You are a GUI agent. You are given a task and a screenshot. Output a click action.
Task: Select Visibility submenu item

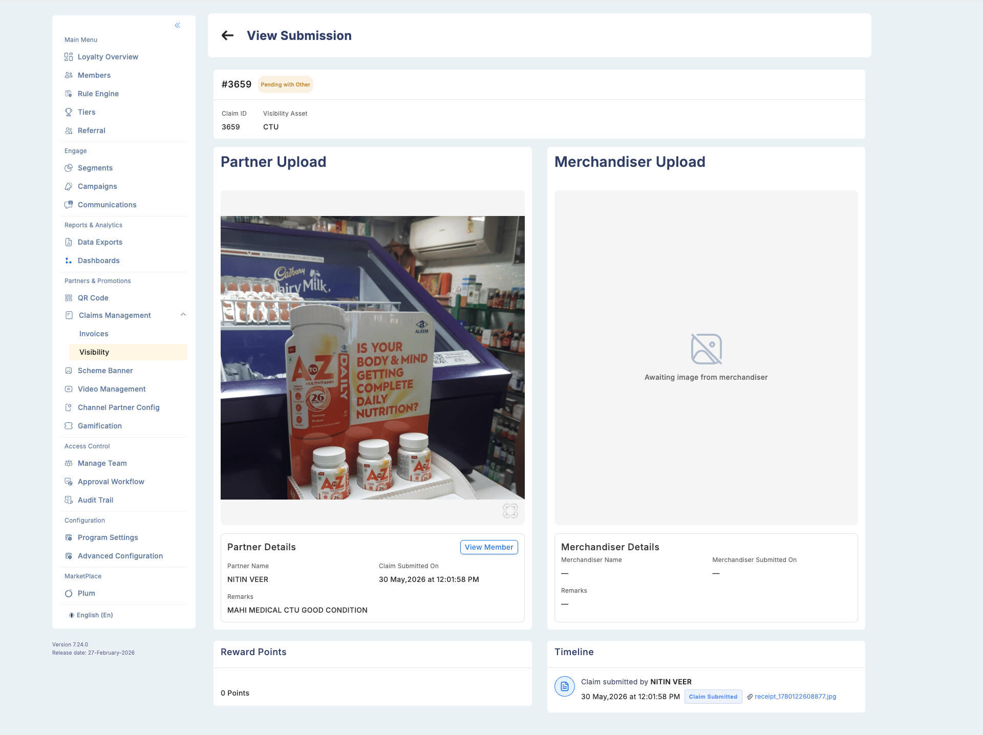[x=128, y=352]
